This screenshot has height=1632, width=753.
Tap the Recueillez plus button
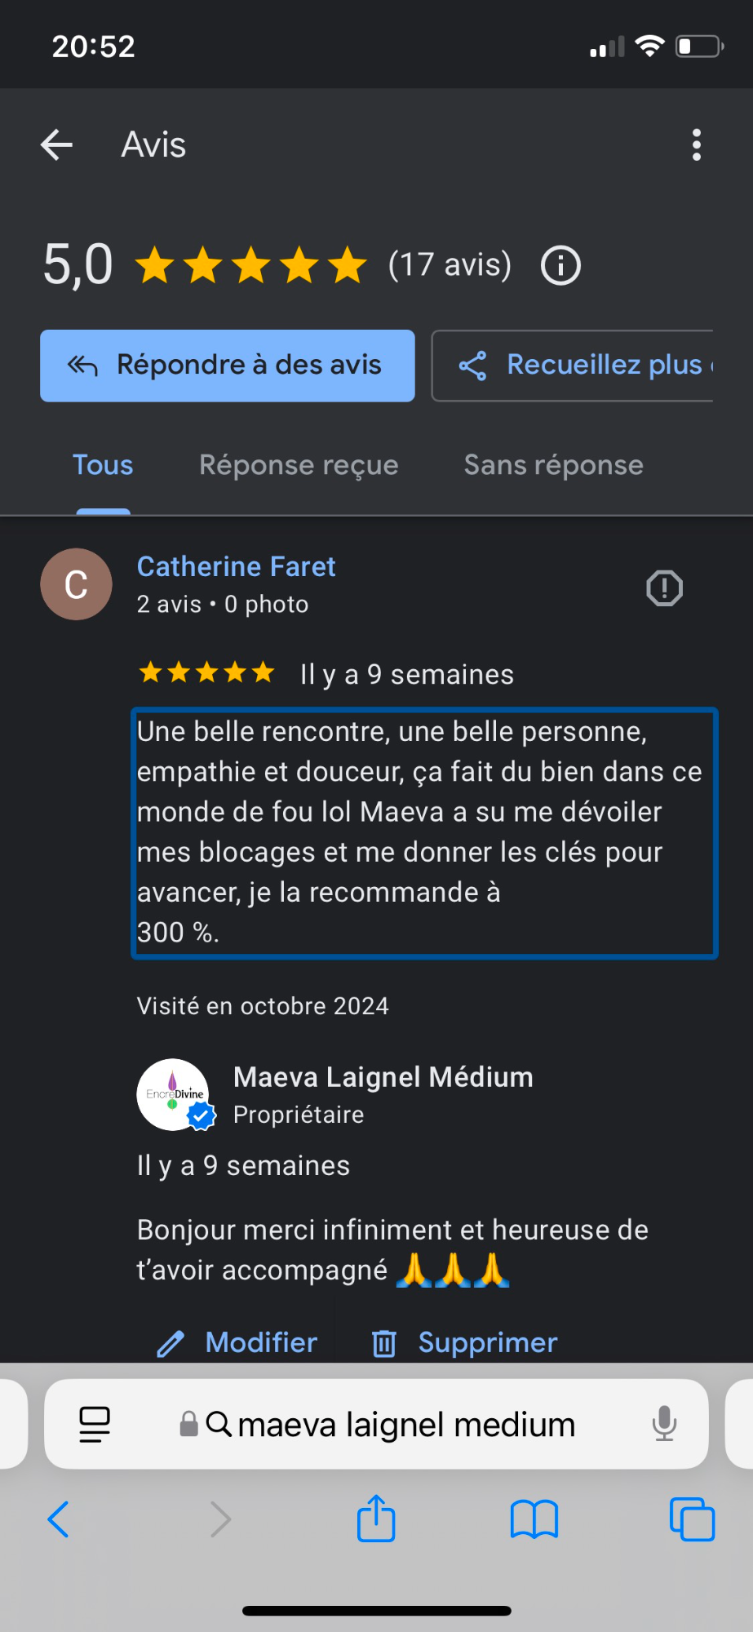pyautogui.click(x=573, y=366)
